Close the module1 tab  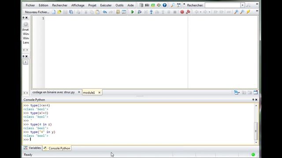point(99,93)
